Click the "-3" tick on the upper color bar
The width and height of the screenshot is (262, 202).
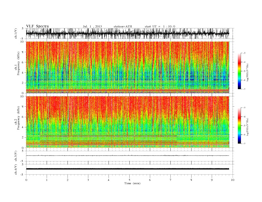pos(244,53)
